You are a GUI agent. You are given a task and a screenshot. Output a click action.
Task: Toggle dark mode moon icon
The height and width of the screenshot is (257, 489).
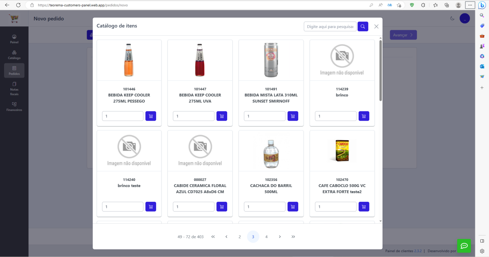click(x=452, y=18)
